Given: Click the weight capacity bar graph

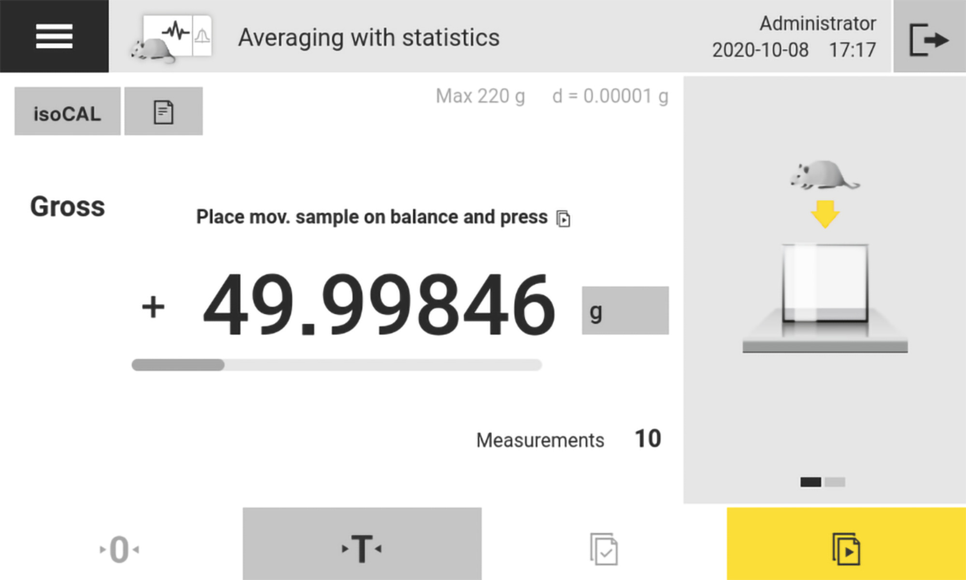Looking at the screenshot, I should [337, 365].
